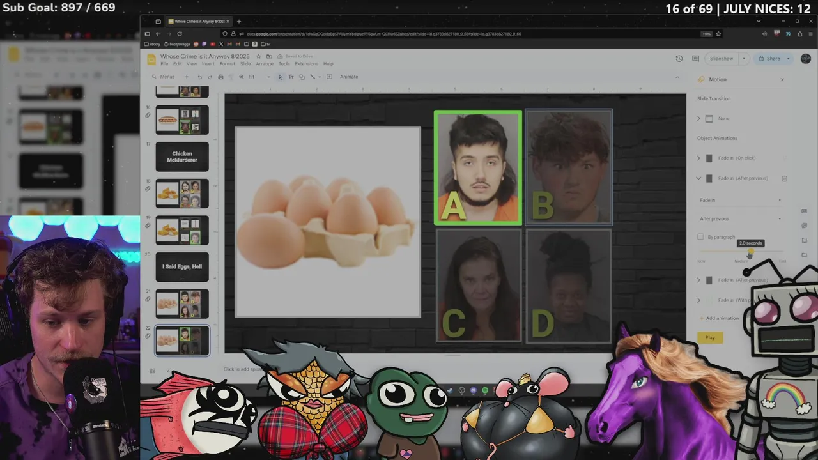This screenshot has height=460, width=818.
Task: Select slide 21 thumbnail
Action: (x=182, y=303)
